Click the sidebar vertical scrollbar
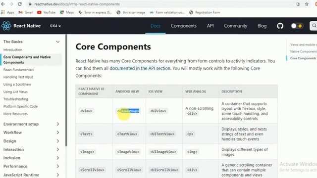Screen dimensions: 317x178 point(66,90)
